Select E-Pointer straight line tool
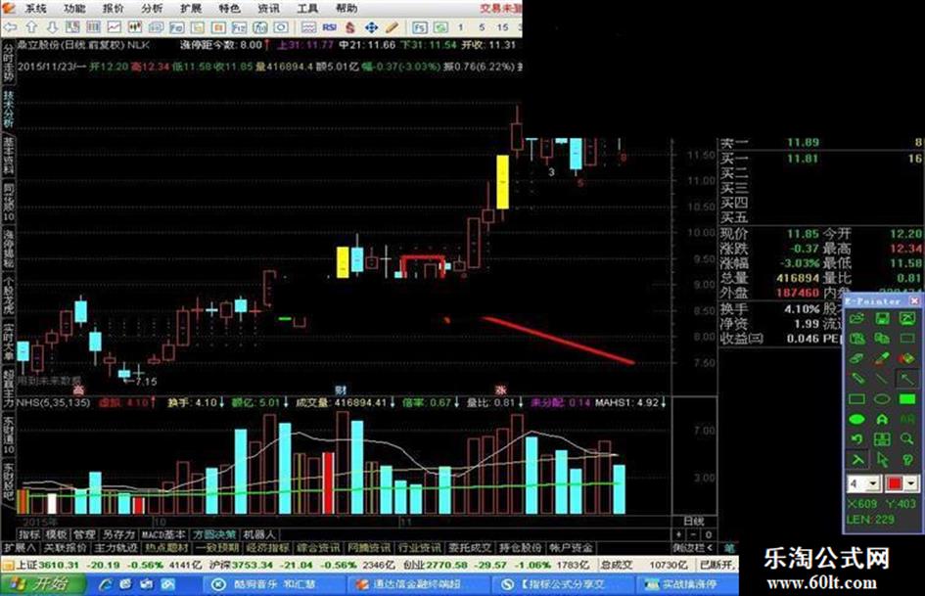925x596 pixels. 882,379
